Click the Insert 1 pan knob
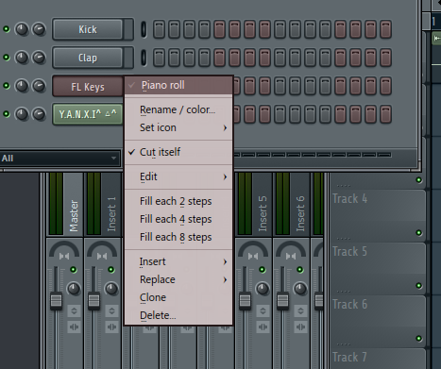Image resolution: width=441 pixels, height=369 pixels. [111, 289]
